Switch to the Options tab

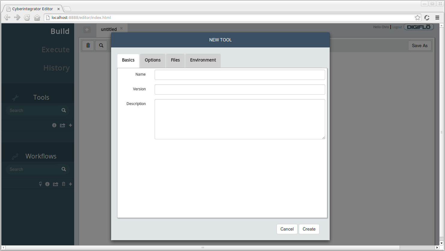pos(153,60)
